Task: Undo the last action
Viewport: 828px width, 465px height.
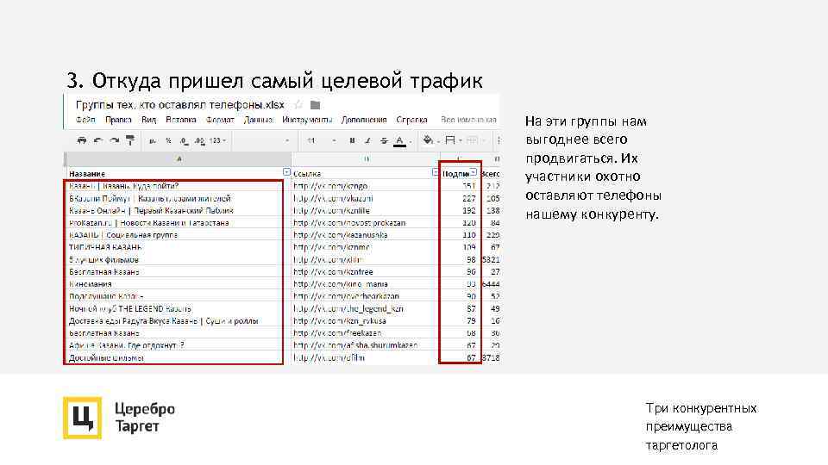Action: tap(97, 140)
